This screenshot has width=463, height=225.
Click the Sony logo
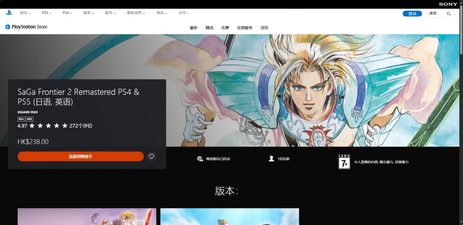(x=448, y=4)
